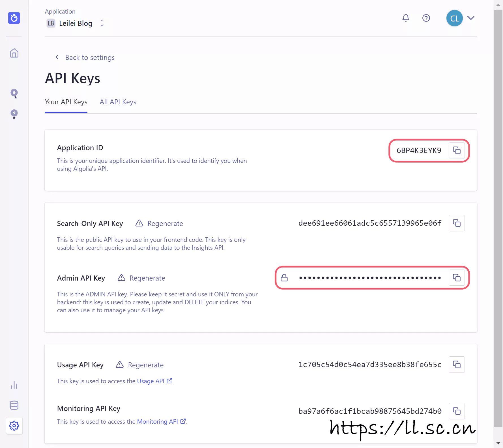
Task: Open the help question mark icon
Action: [426, 18]
